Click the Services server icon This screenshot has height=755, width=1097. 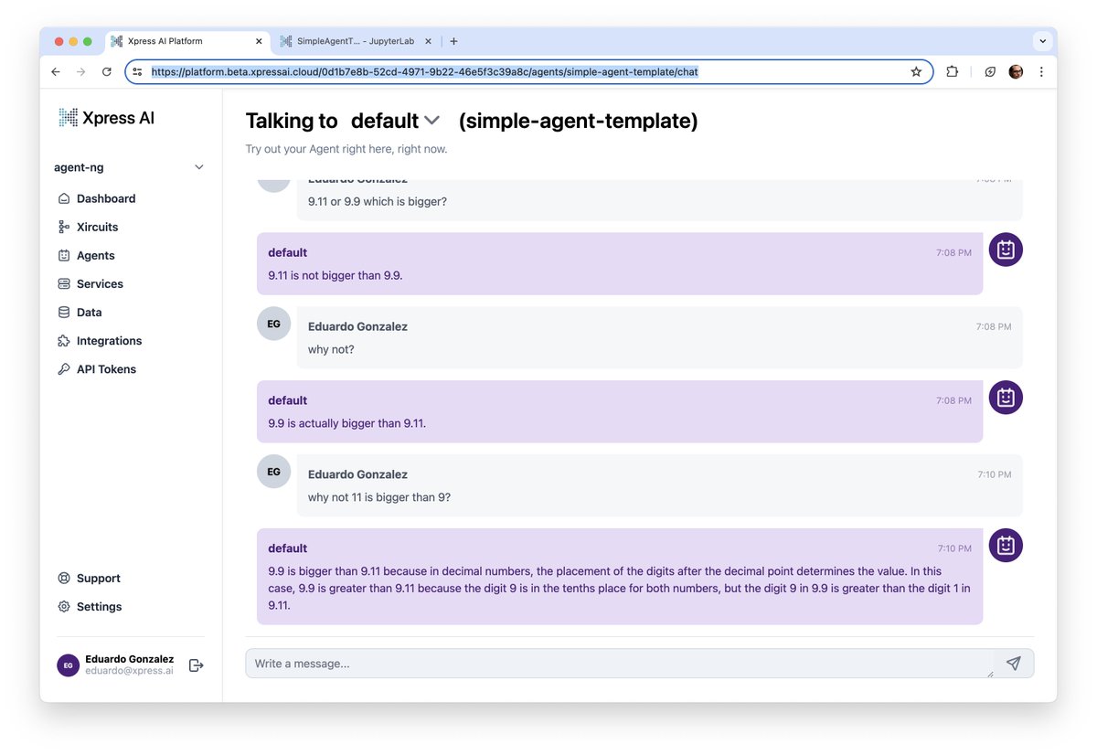coord(64,283)
